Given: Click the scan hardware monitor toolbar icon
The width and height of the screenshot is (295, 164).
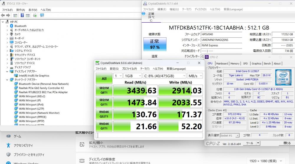Looking at the screenshot, I should click(42, 15).
